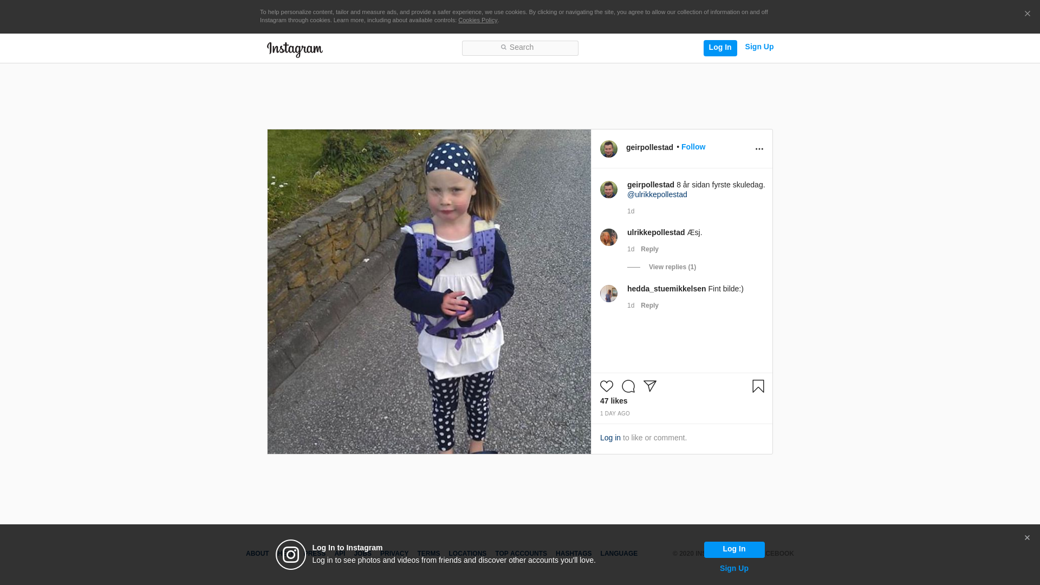
Task: Open hedda_stuemikkelsen profile username
Action: click(x=666, y=289)
